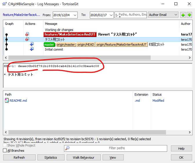The width and height of the screenshot is (195, 163).
Task: Click the Filter paths input field
Action: click(x=116, y=148)
